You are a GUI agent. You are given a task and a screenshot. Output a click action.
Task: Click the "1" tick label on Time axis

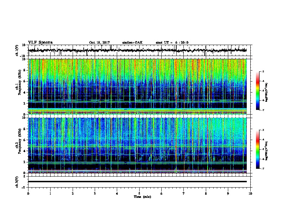[x=50, y=194]
